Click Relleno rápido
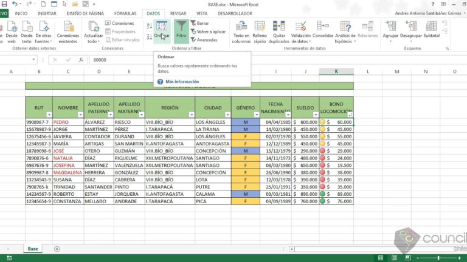Viewport: 467px width, 262px height. [260, 32]
